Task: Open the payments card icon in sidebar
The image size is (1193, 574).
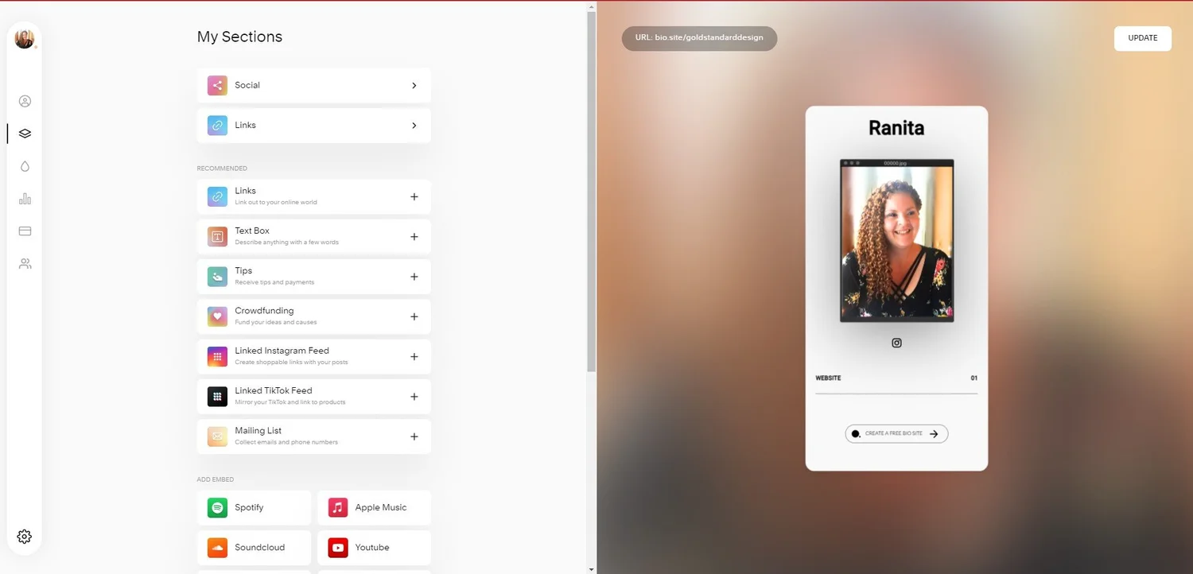Action: coord(25,231)
